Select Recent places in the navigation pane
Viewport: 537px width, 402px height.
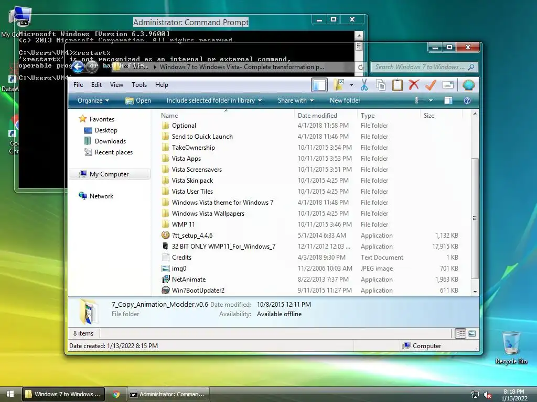(114, 152)
